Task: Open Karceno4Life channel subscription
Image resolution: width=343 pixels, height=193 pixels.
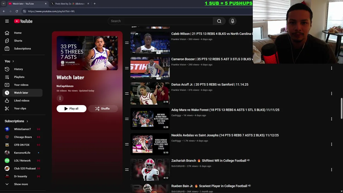Action: coord(23,153)
